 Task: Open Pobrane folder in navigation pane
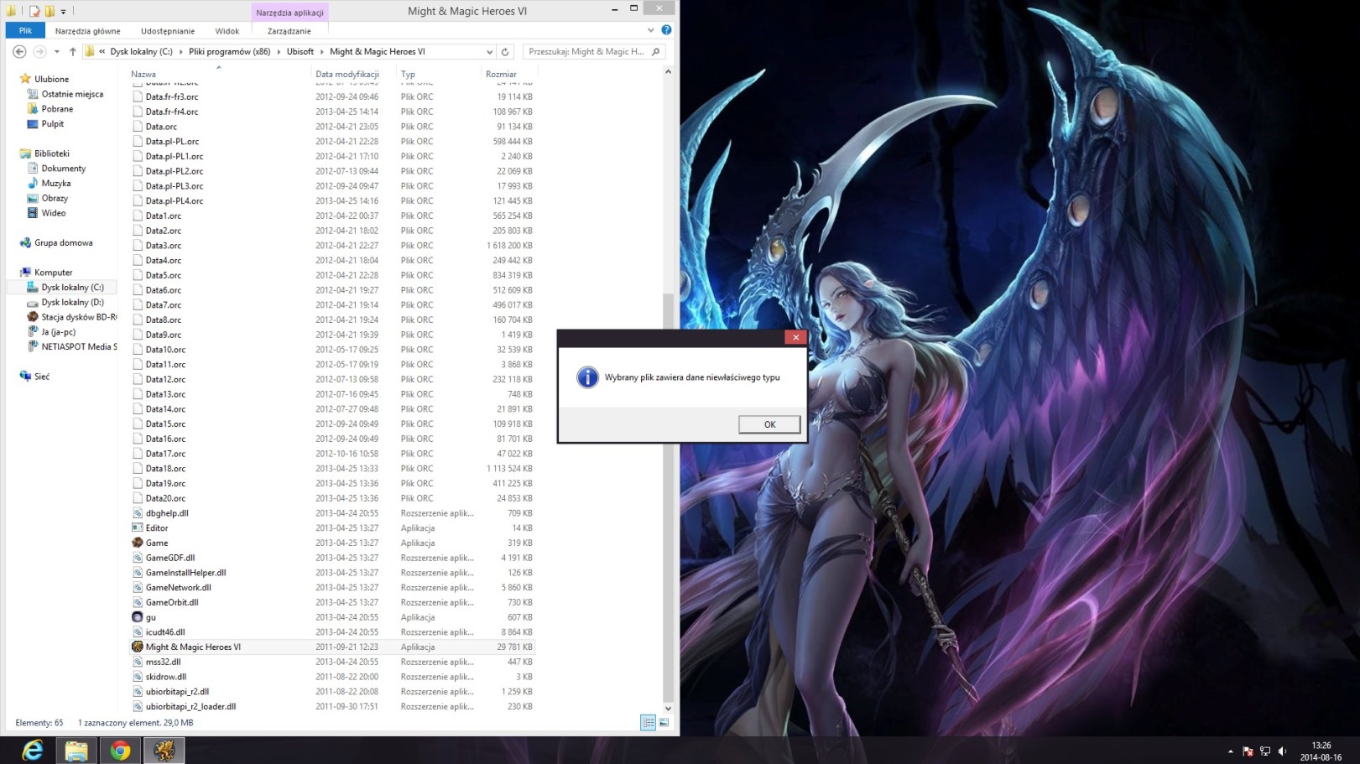coord(57,109)
